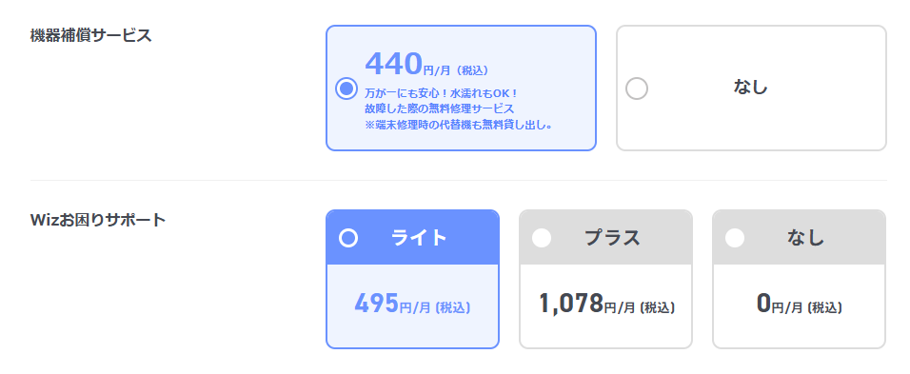Click the 0円/月 price box
The image size is (910, 374).
(800, 304)
